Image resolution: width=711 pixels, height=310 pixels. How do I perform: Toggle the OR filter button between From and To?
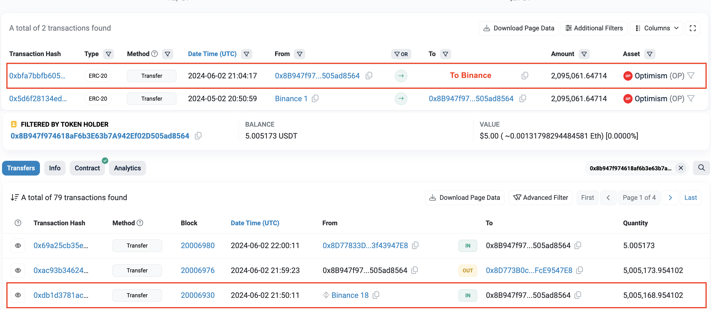point(401,54)
